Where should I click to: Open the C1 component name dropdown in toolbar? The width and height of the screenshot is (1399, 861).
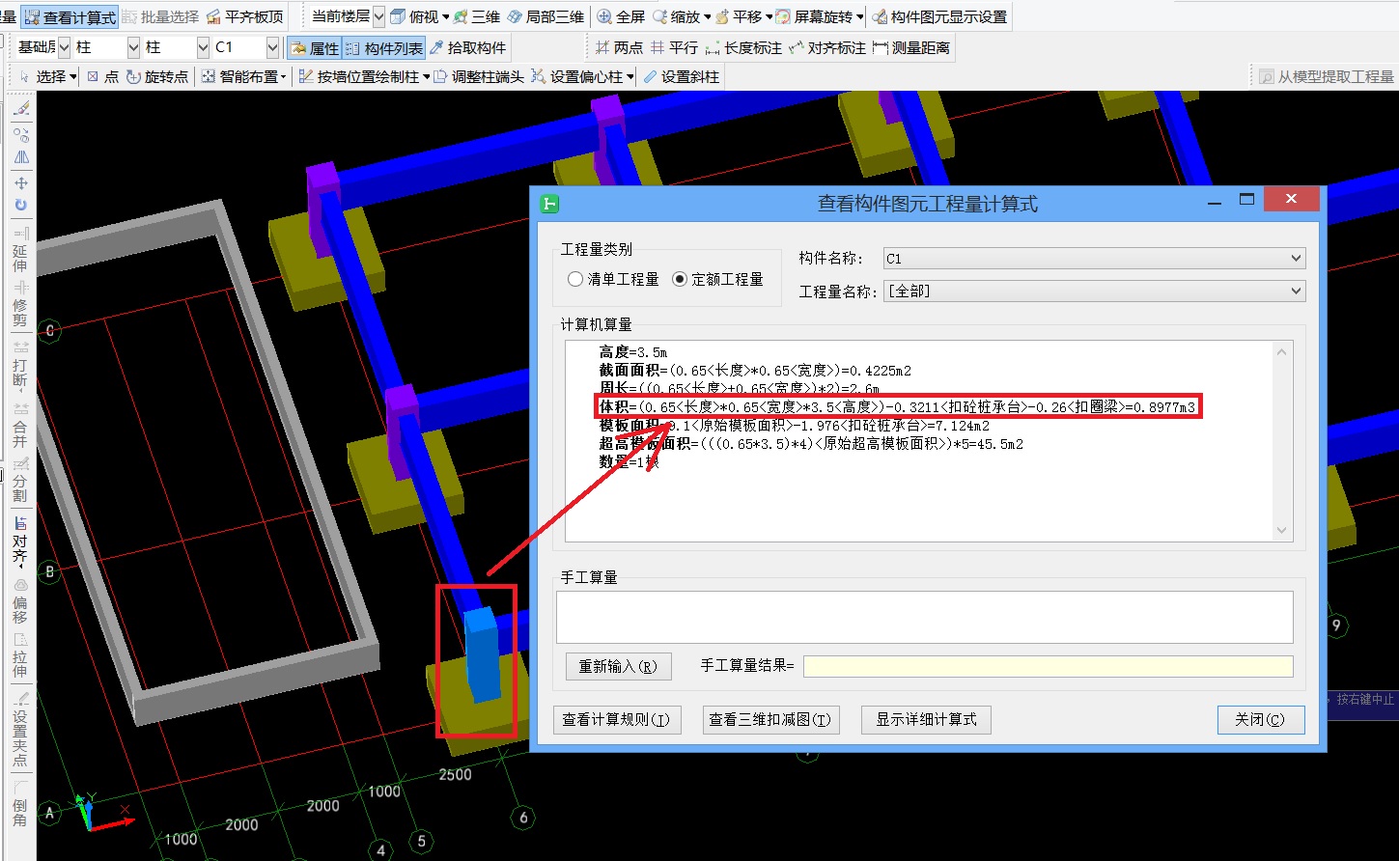point(272,47)
